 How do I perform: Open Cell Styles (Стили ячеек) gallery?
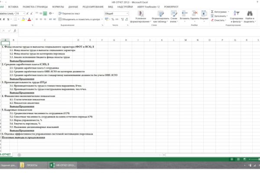click(174, 16)
